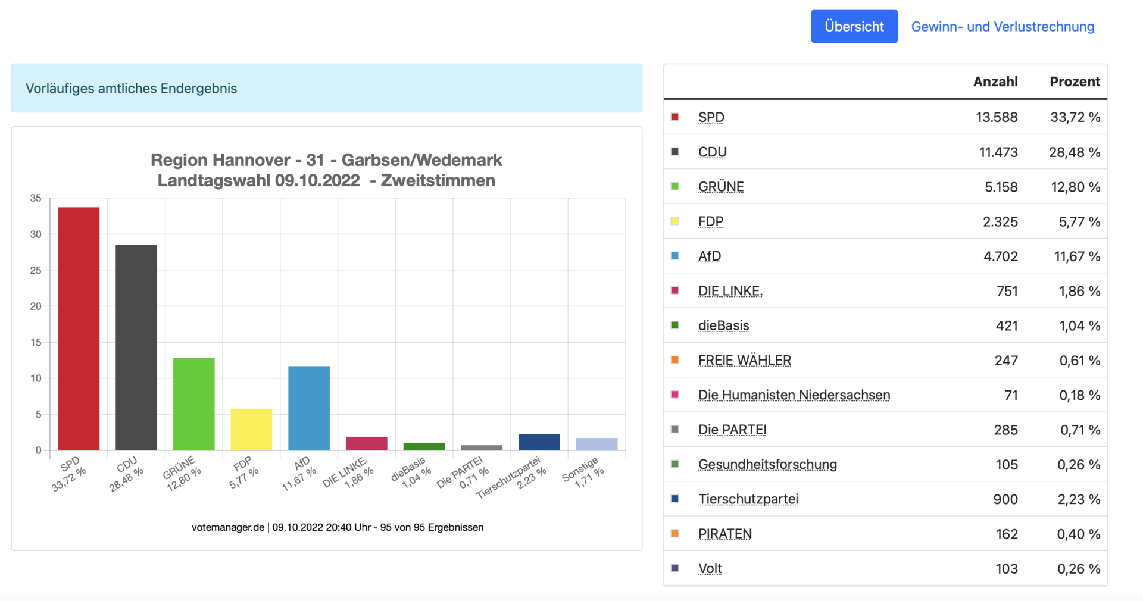The image size is (1143, 601).
Task: Click the Tierschutzpartei table link
Action: coord(748,499)
